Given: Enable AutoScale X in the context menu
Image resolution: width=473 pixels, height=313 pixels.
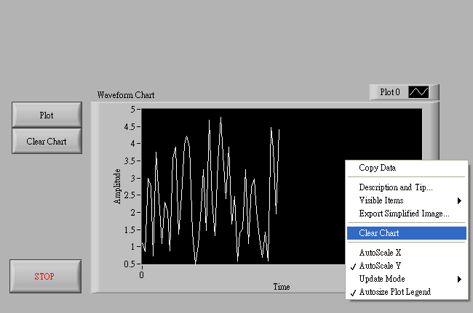Looking at the screenshot, I should [407, 253].
